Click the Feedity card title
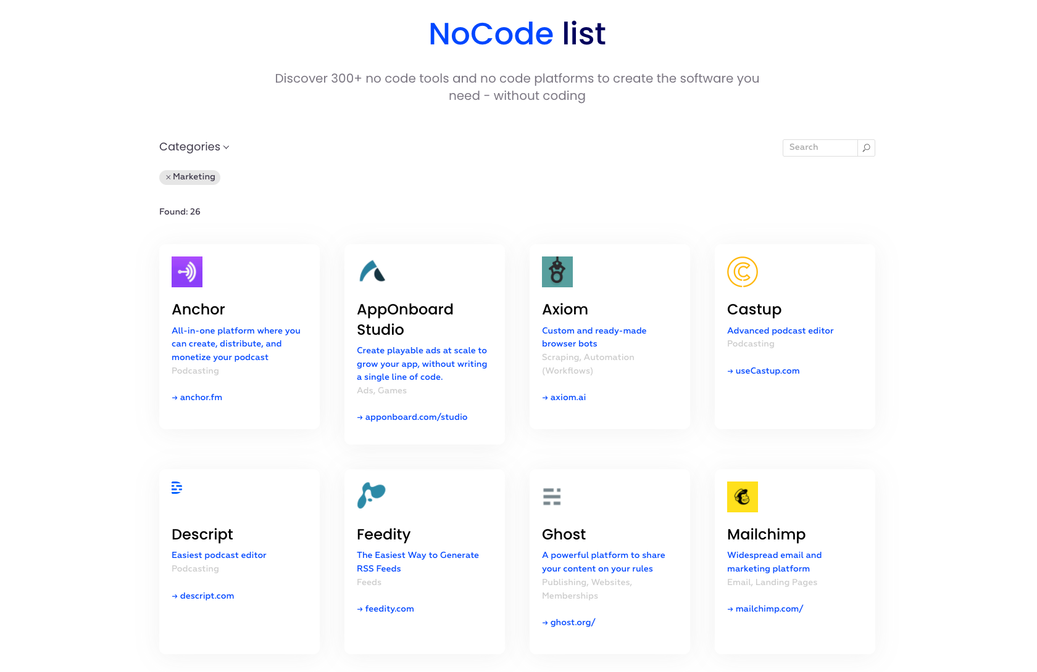Screen dimensions: 1037x672 [x=383, y=535]
